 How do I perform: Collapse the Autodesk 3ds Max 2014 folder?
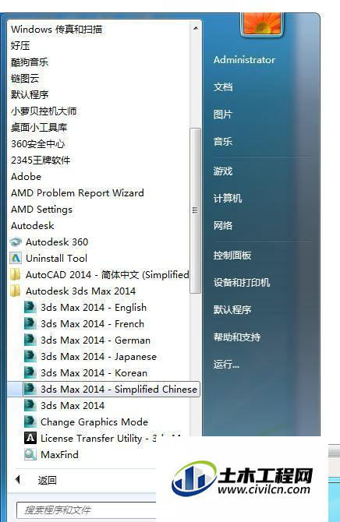(x=80, y=291)
